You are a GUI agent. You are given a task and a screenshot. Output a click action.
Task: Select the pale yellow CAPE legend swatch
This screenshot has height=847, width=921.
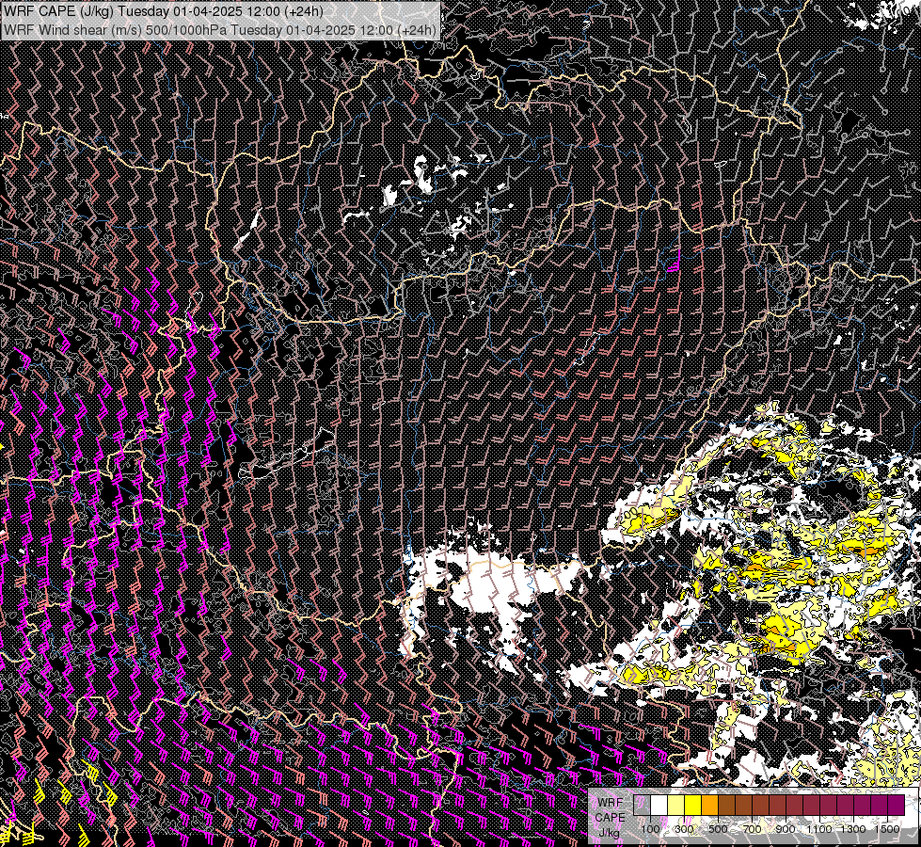(x=676, y=805)
